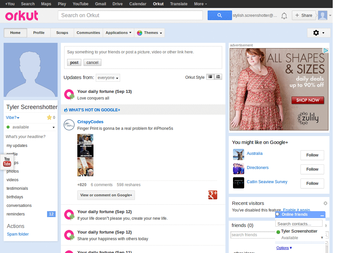Click the account avatar in header

point(323,15)
